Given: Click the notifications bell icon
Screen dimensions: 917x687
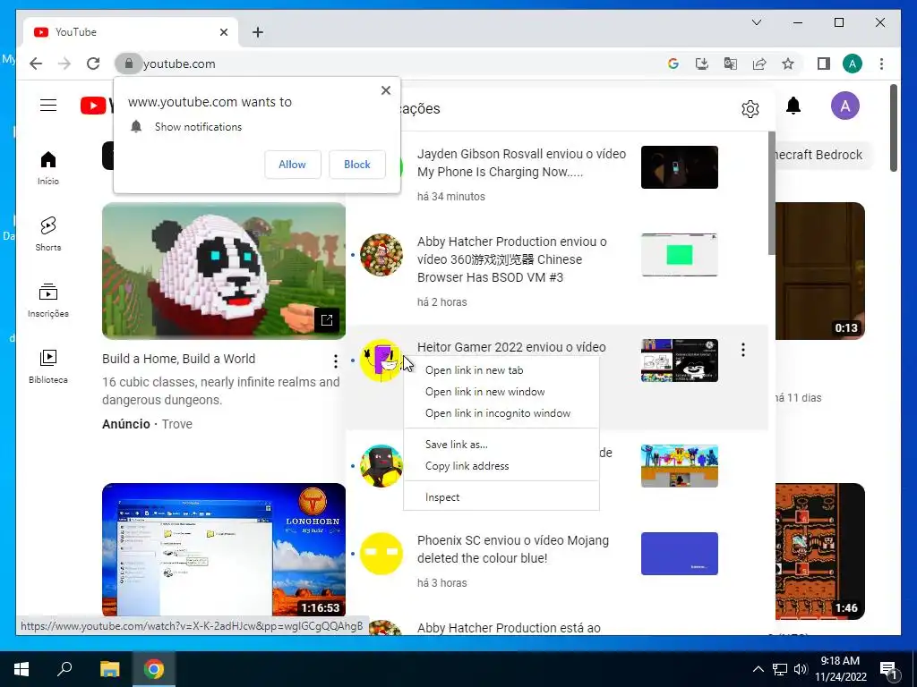Looking at the screenshot, I should 793,106.
